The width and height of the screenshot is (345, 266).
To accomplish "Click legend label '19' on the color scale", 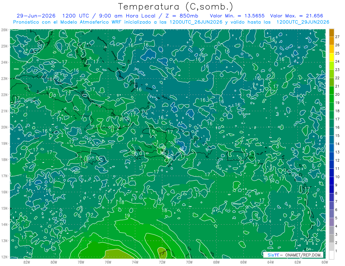I will click(x=338, y=103).
